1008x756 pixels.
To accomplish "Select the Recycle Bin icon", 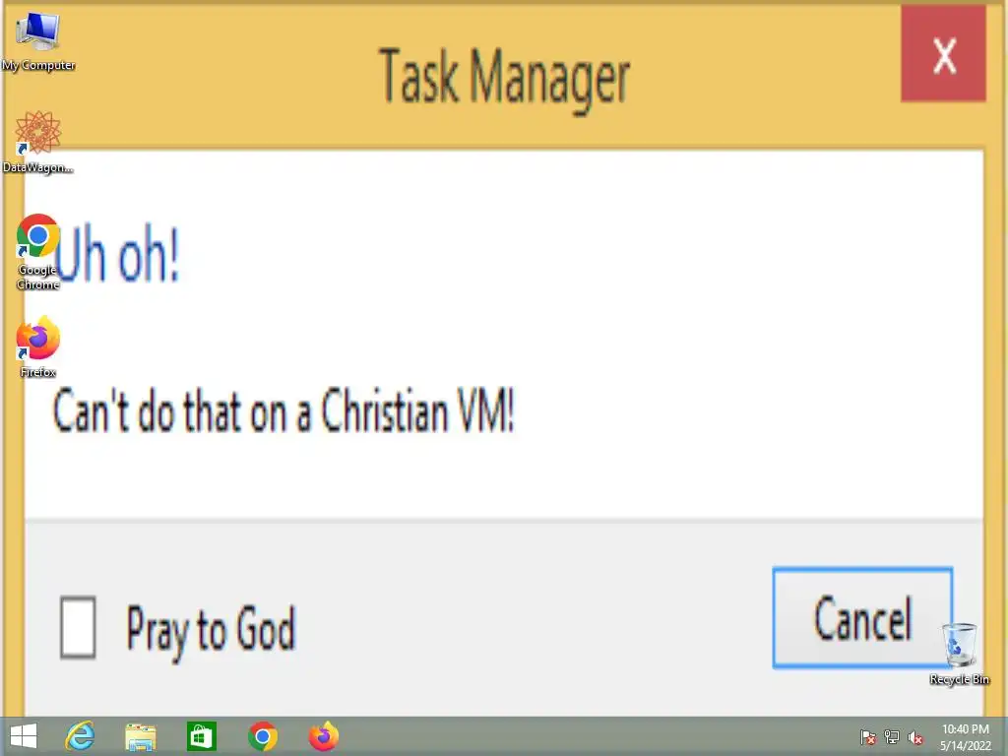I will point(959,654).
